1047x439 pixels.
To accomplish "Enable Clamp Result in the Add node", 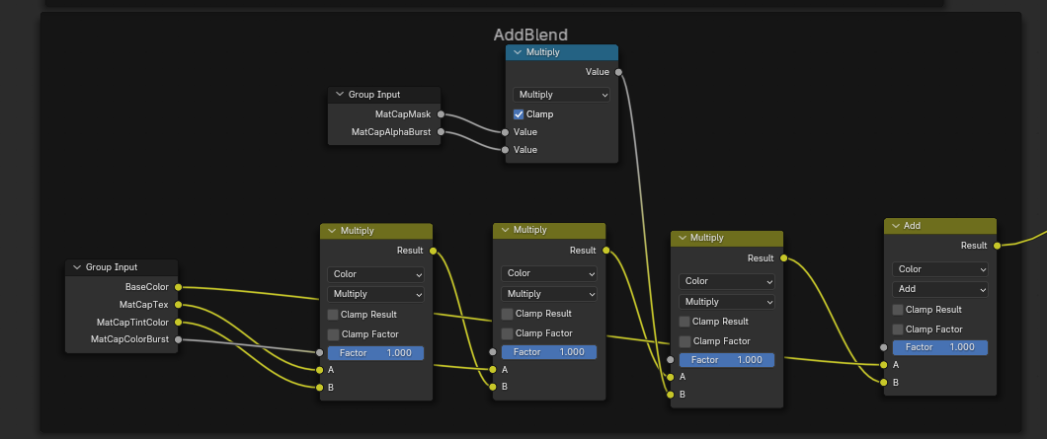I will (899, 310).
